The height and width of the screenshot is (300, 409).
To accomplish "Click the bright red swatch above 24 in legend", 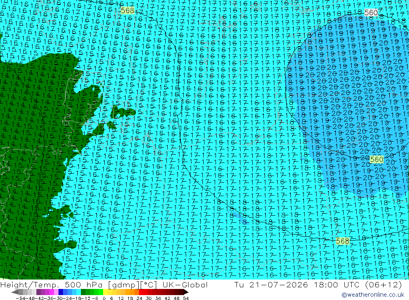I will [141, 292].
